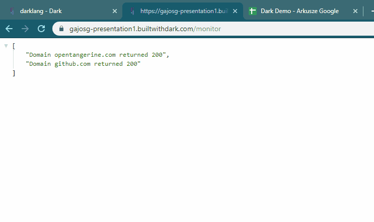Close the Dark Demo Google Sheets tab

point(355,11)
